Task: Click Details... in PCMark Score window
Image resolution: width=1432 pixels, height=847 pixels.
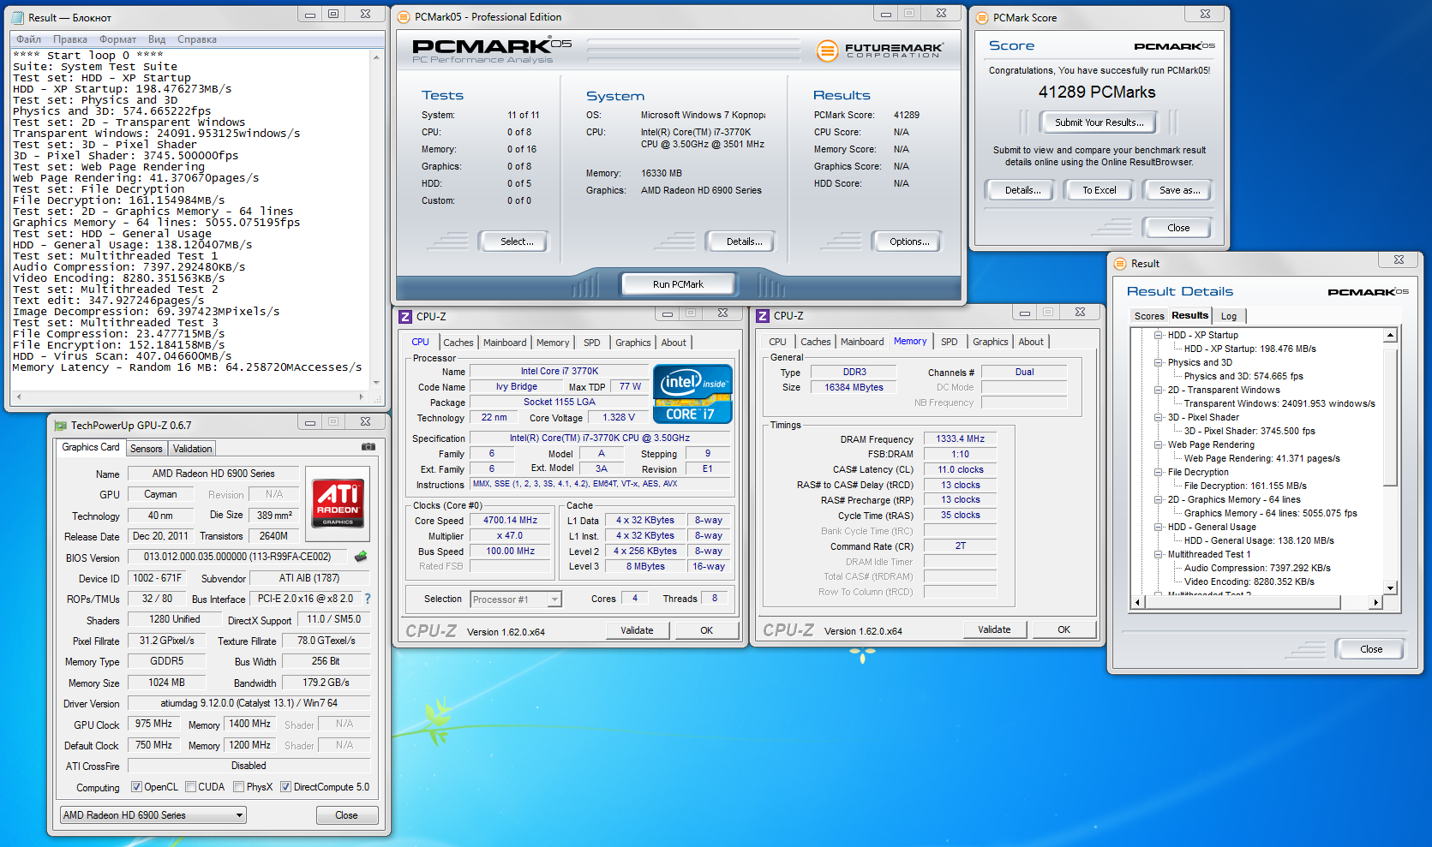Action: pos(1022,190)
